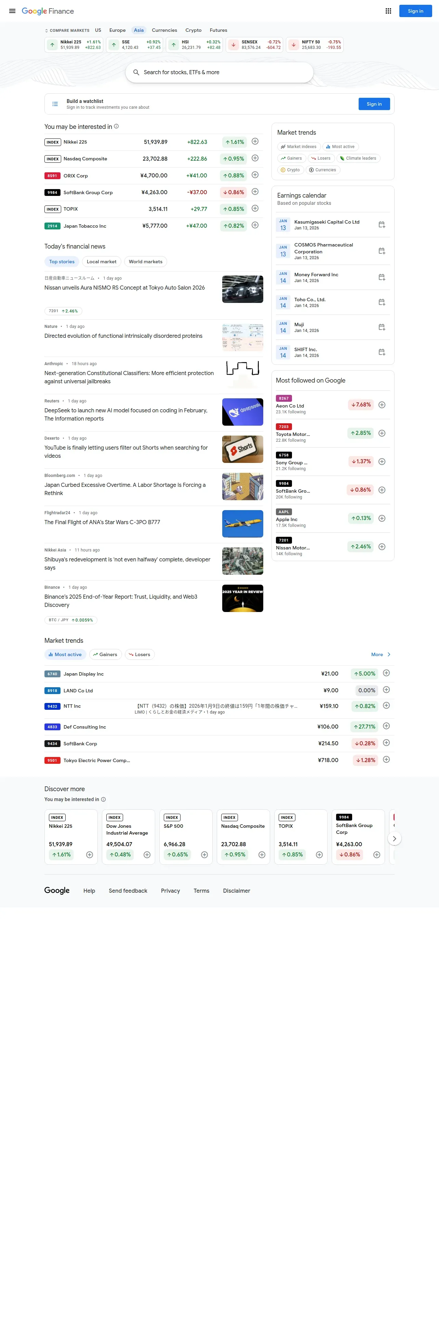439x1317 pixels.
Task: Add Japan Display Inc to watchlist
Action: (386, 673)
